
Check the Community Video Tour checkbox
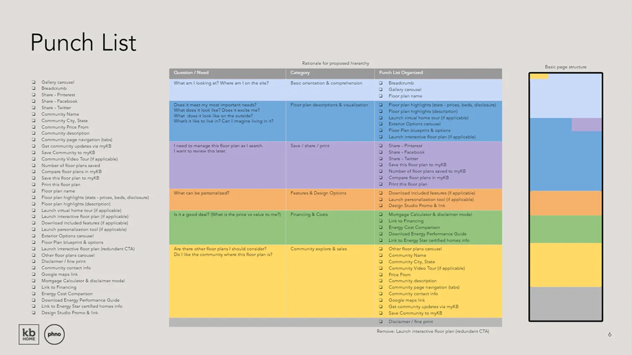tap(34, 159)
